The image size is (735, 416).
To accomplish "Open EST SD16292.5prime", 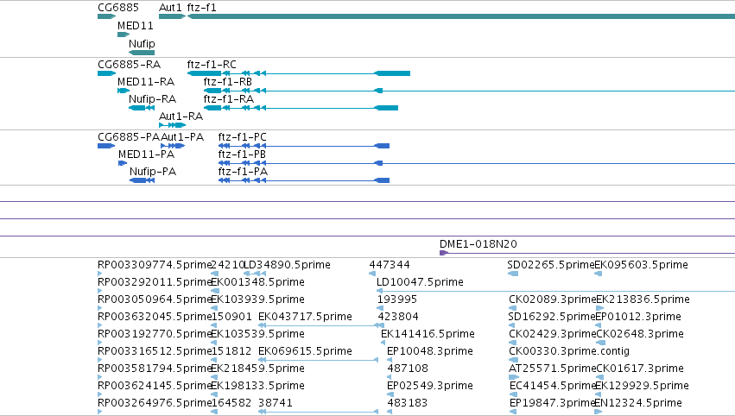I will [552, 317].
